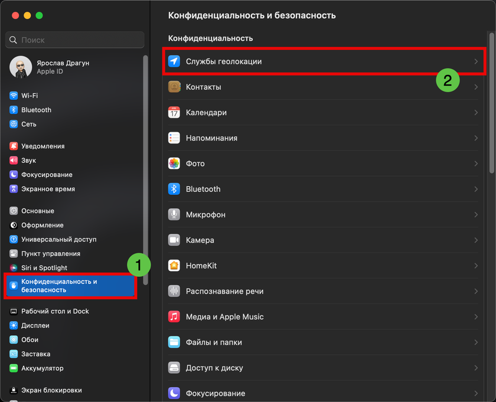Click the right panel vertical scrollbar
Screen dimensions: 496x402
tap(491, 103)
